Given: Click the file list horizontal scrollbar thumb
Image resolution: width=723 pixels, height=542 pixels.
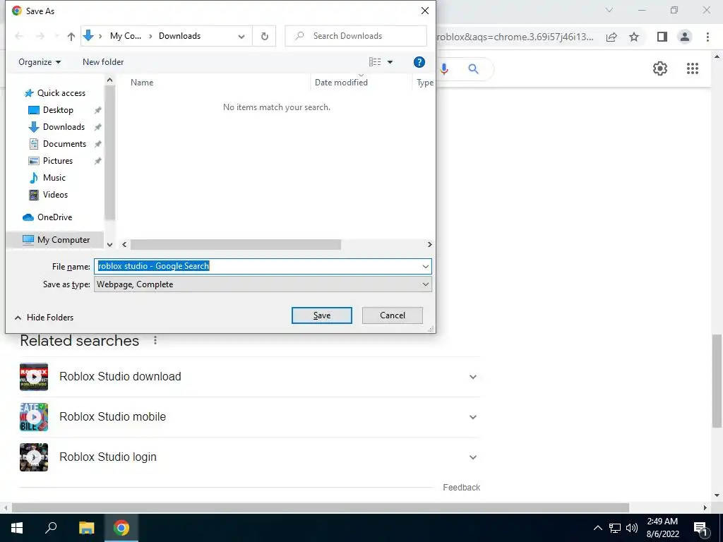Looking at the screenshot, I should click(x=236, y=245).
